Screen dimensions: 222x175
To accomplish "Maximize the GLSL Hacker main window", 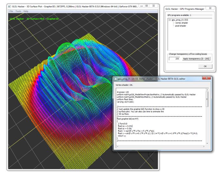I will (147, 6).
